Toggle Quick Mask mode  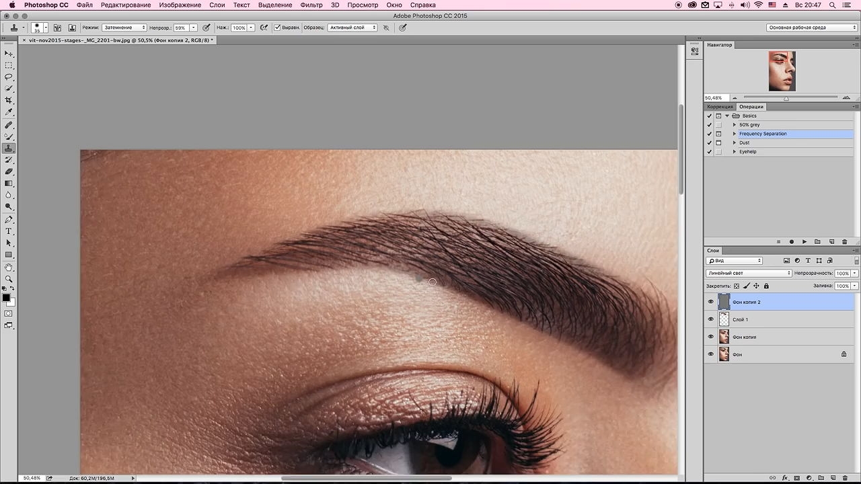pyautogui.click(x=9, y=313)
